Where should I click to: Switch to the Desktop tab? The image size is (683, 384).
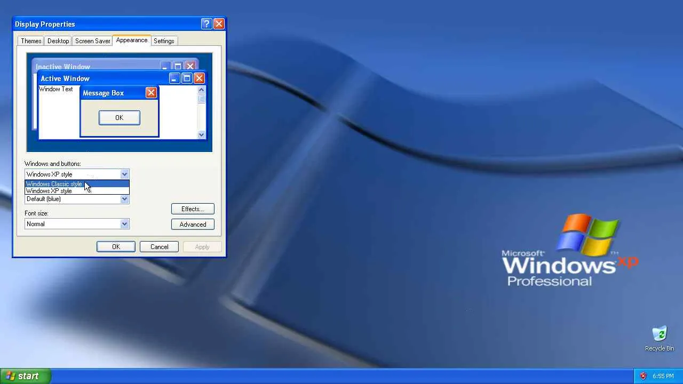pyautogui.click(x=58, y=41)
